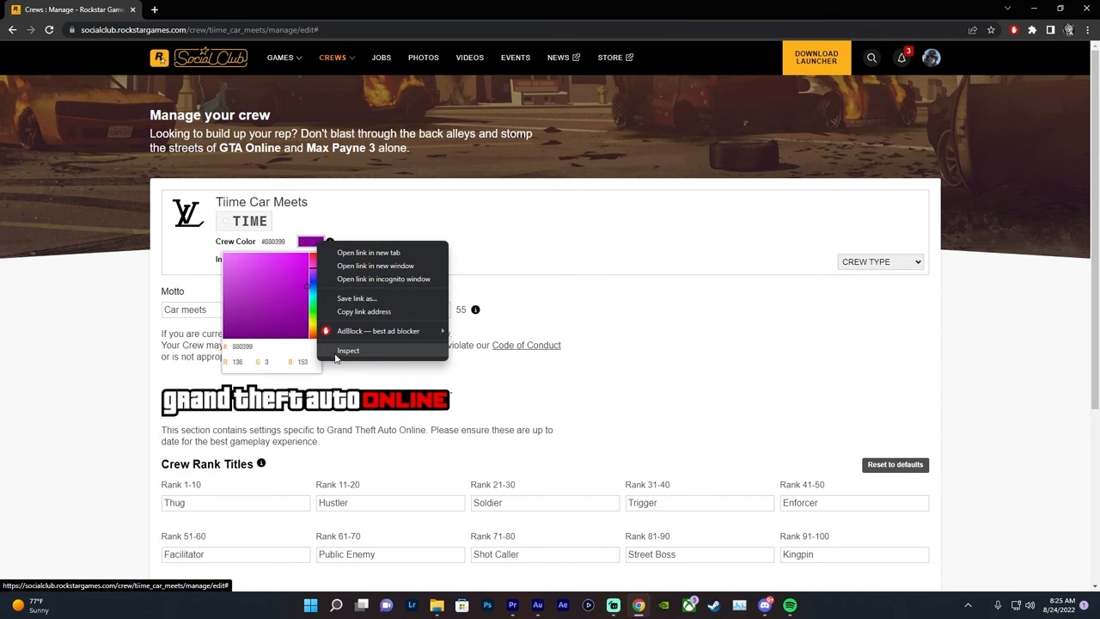Open the NEWS nav link
This screenshot has height=619, width=1100.
click(x=564, y=58)
